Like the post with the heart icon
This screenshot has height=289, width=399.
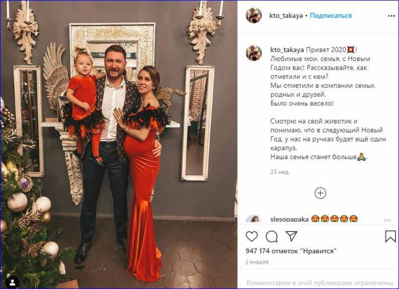point(252,237)
